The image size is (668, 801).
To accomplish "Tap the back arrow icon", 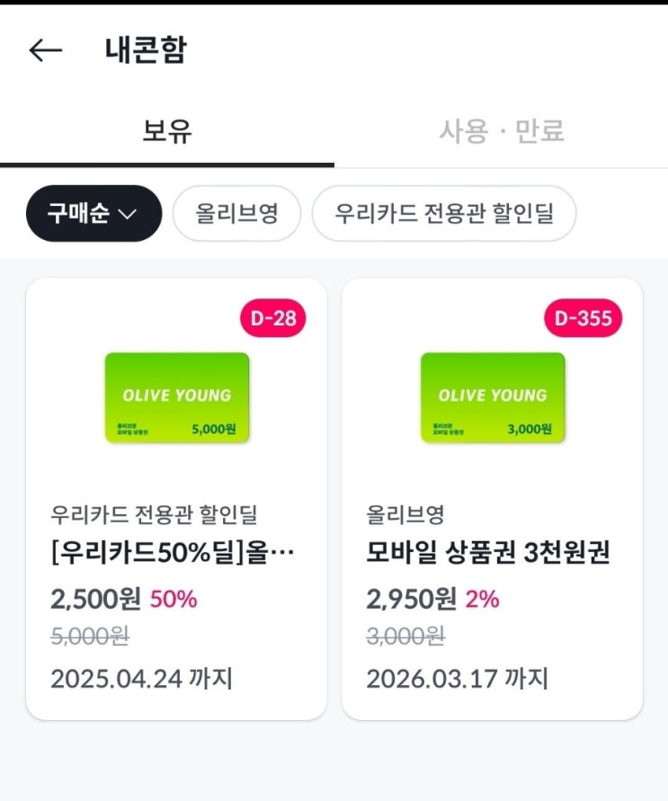I will pos(46,50).
